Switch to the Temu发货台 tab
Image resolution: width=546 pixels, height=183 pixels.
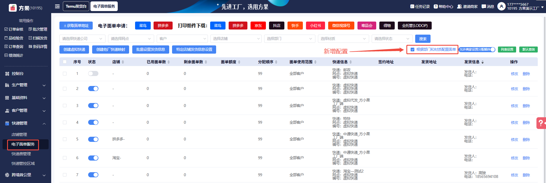pyautogui.click(x=76, y=6)
